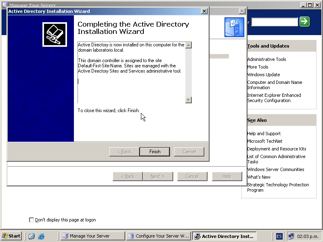Enable Don't display this page at logon
This screenshot has height=242, width=323.
click(x=31, y=220)
